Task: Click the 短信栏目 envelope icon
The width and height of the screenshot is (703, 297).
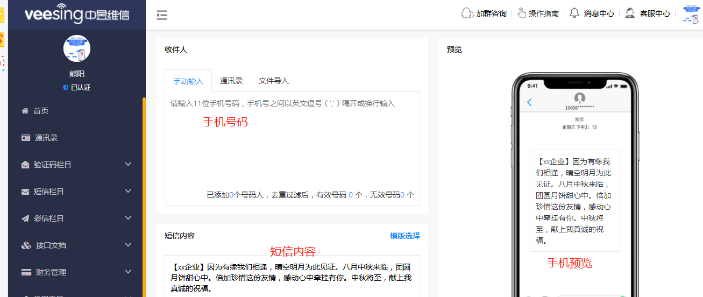Action: pos(25,192)
